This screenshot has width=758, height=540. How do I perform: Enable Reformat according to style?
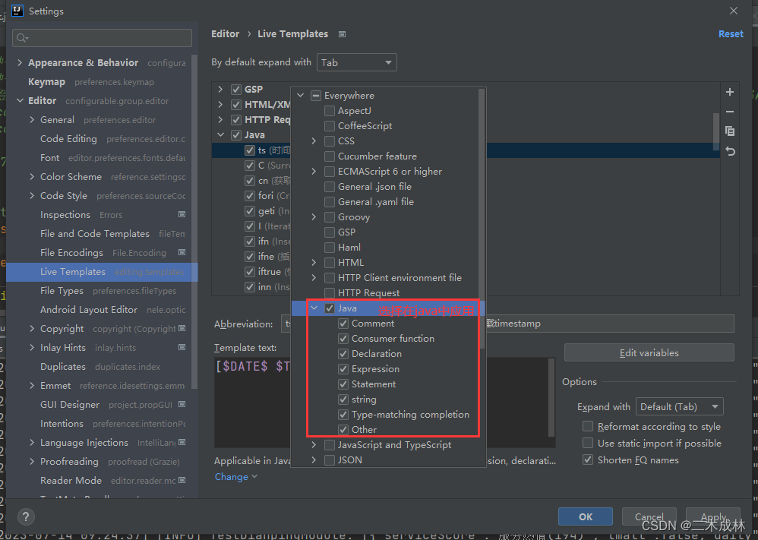pos(588,426)
